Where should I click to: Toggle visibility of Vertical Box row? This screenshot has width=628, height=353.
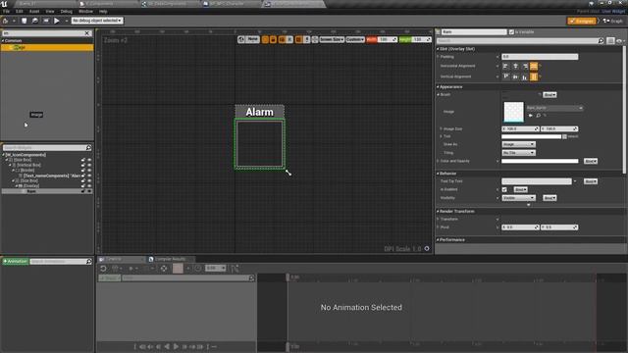pos(89,165)
